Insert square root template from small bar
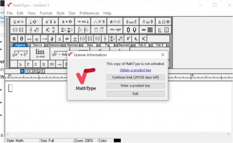This screenshot has width=233, height=143. 120,39
